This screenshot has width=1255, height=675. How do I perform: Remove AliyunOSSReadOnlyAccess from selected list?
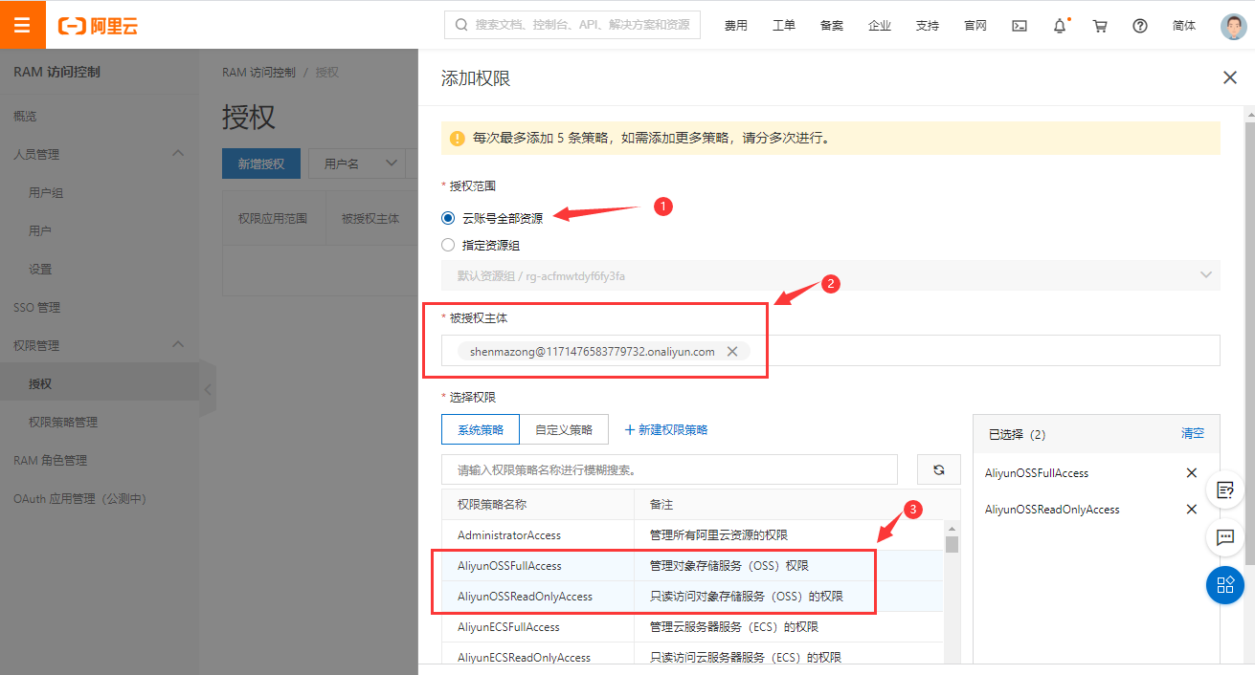point(1192,509)
